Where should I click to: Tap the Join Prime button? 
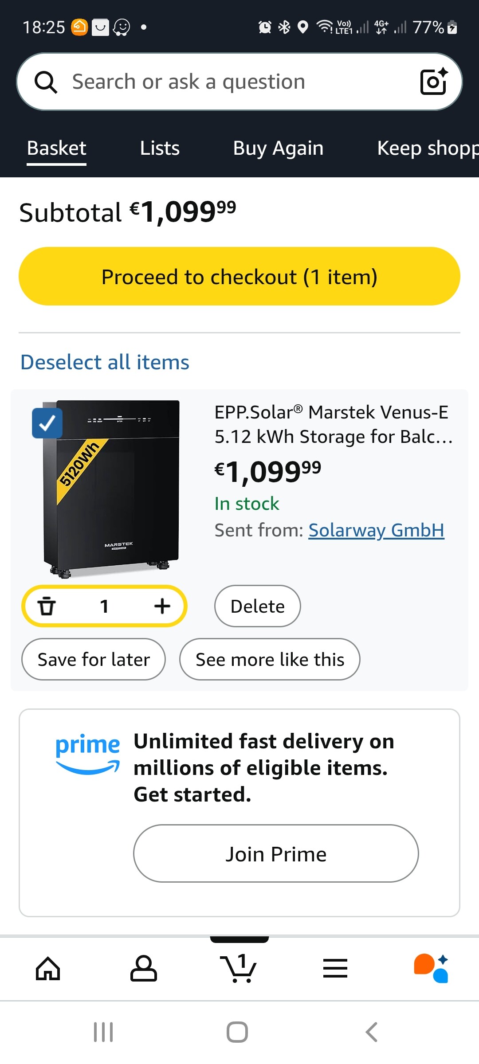click(x=276, y=853)
